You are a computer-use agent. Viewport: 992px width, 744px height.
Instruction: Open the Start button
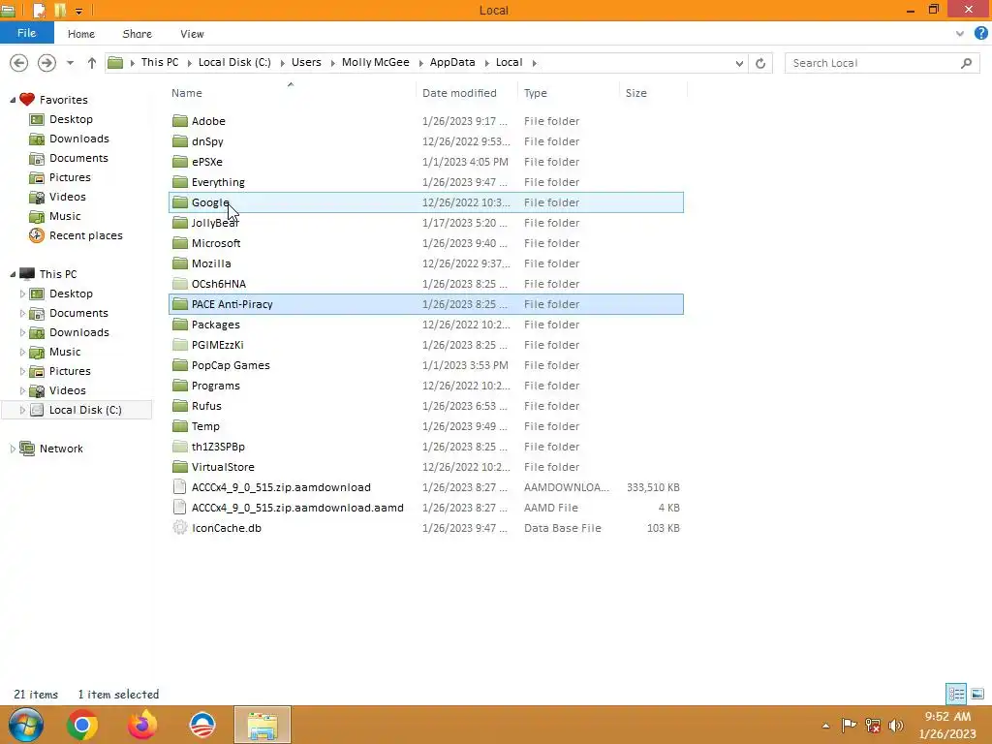[x=26, y=725]
